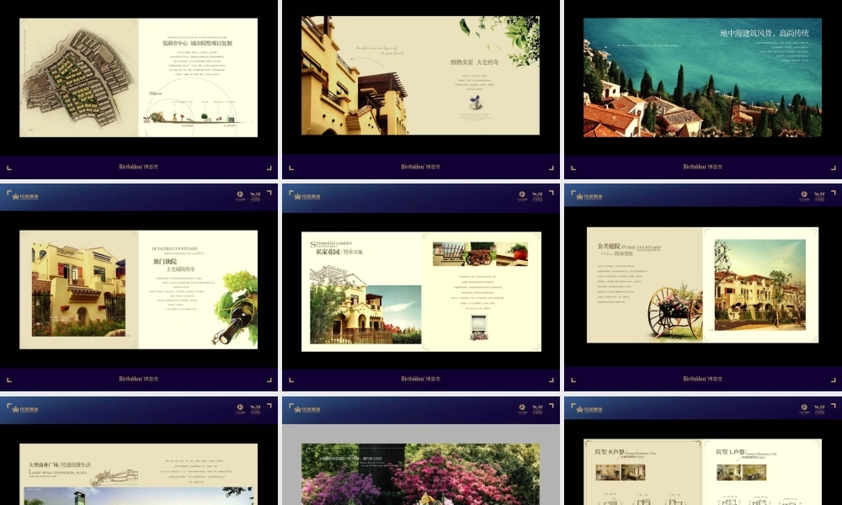Click the horse emblem above Detached Courtyard slide
Screen dimensions: 842x505
coord(255,196)
